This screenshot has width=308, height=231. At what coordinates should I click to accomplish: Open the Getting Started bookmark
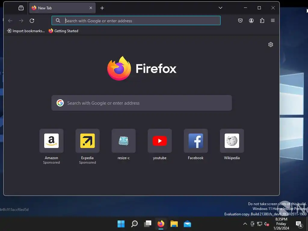click(63, 31)
